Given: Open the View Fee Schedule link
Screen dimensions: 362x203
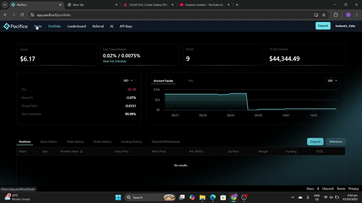Looking at the screenshot, I should pos(115,61).
